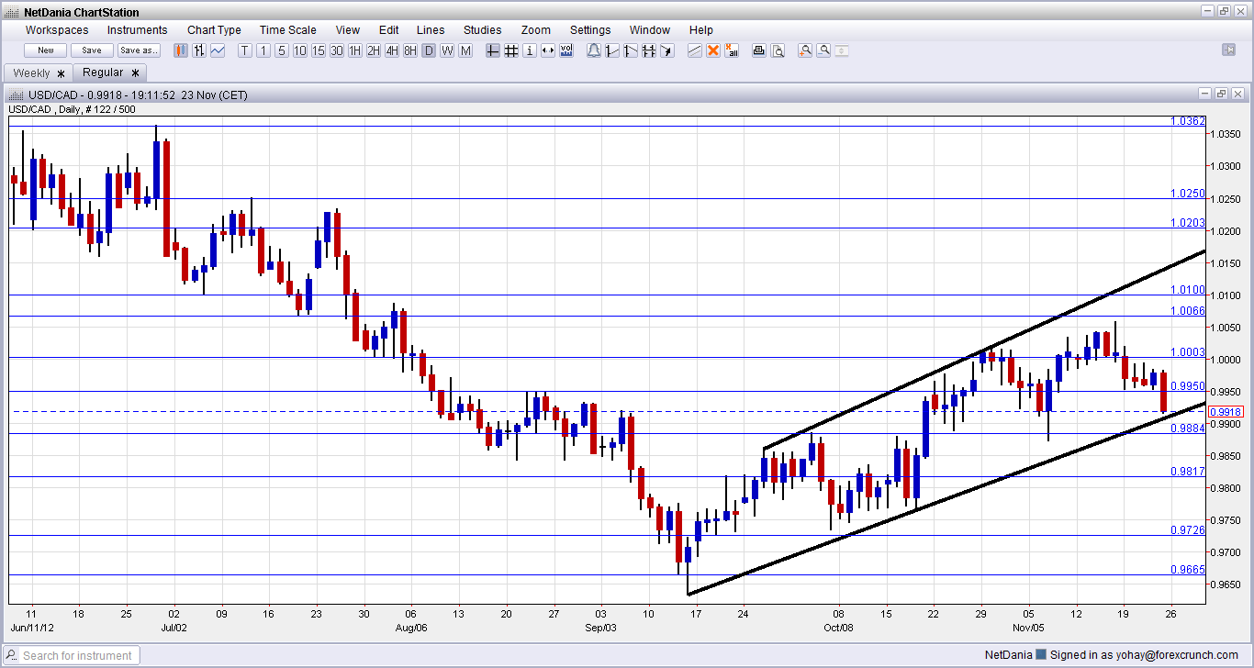Click the New button
Screen dimensions: 1254x668
tap(45, 50)
